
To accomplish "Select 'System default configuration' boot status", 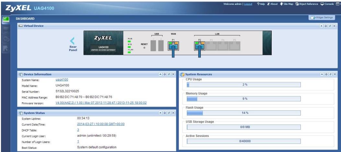I will 97,147.
